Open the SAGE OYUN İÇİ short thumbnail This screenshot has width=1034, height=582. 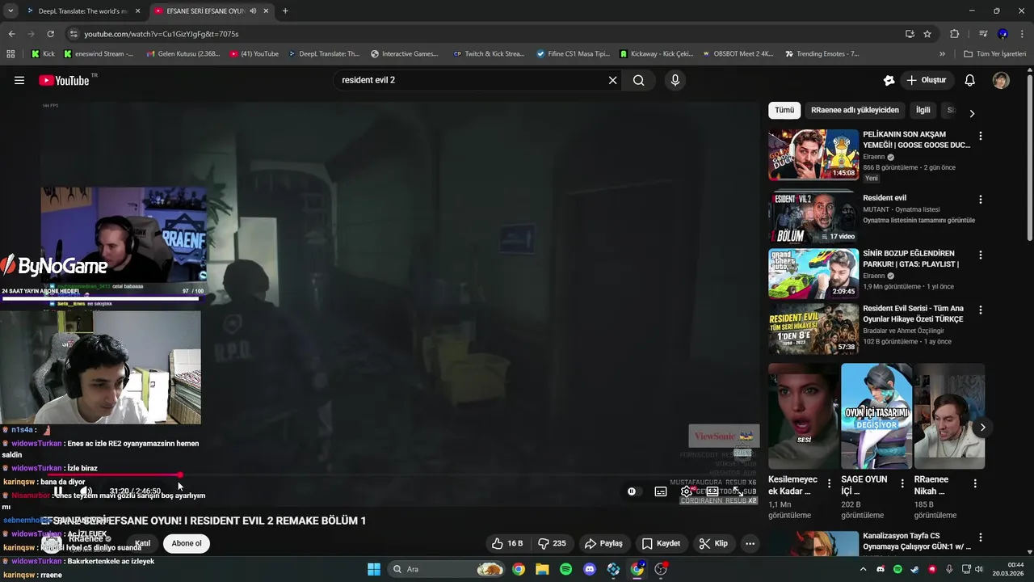(x=876, y=415)
